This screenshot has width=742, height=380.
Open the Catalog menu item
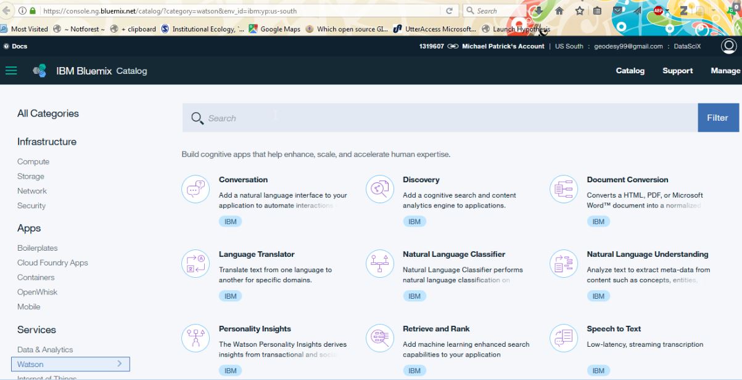coord(630,71)
